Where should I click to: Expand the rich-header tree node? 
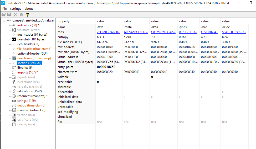coord(14,44)
